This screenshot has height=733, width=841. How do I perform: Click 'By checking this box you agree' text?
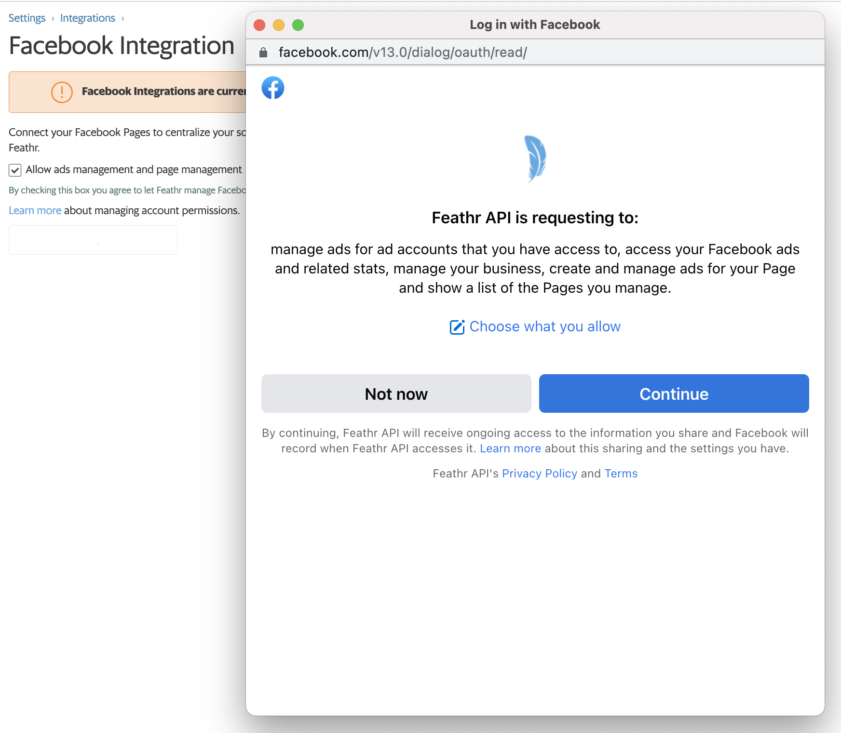(127, 190)
